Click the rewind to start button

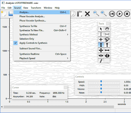point(112,14)
